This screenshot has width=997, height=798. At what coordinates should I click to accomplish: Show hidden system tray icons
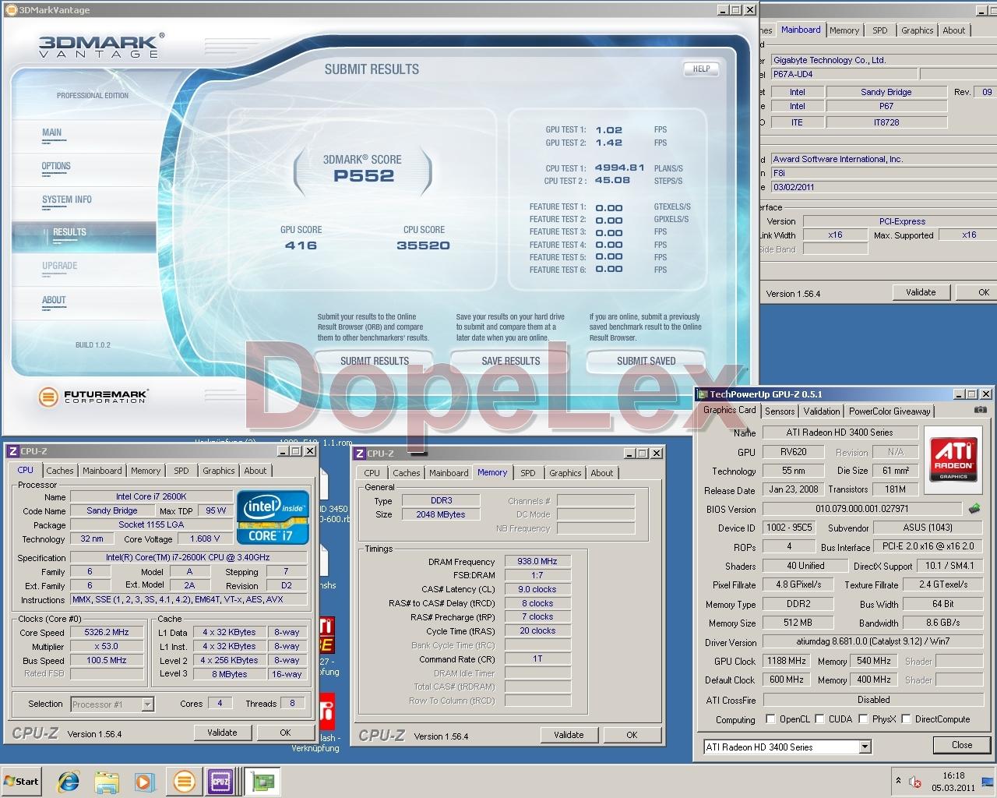(899, 781)
